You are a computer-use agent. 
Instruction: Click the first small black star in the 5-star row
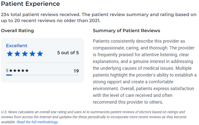(11, 71)
